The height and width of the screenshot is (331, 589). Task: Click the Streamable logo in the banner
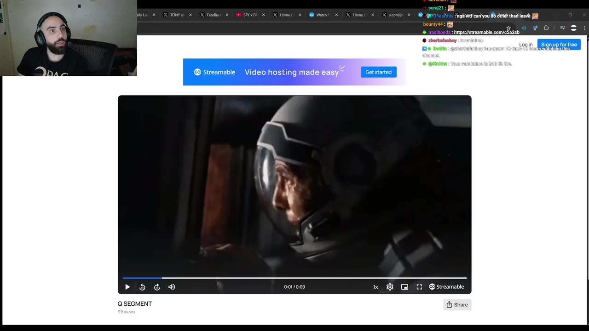pyautogui.click(x=214, y=72)
